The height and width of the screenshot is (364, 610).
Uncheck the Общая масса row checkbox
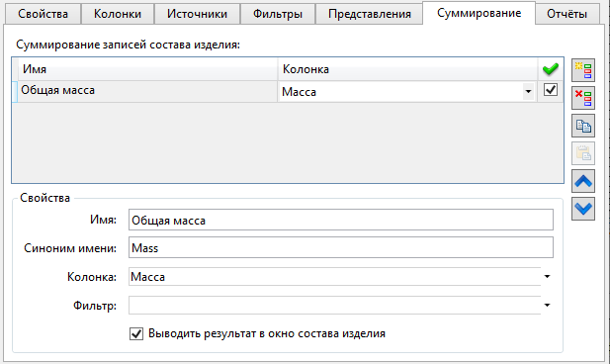coord(550,90)
